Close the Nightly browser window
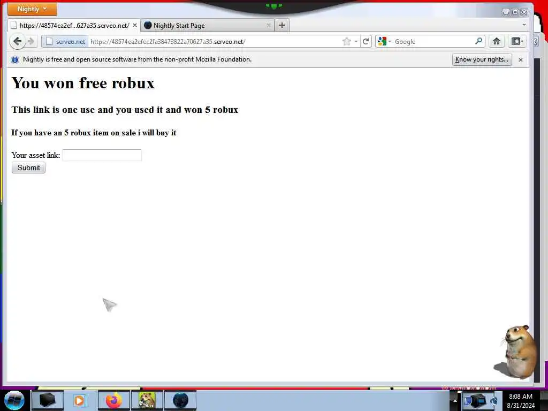This screenshot has width=548, height=411. pyautogui.click(x=524, y=12)
